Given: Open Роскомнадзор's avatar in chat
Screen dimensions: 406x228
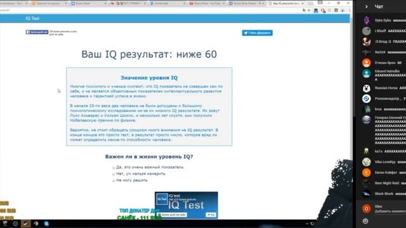Looking at the screenshot, I should [367, 99].
